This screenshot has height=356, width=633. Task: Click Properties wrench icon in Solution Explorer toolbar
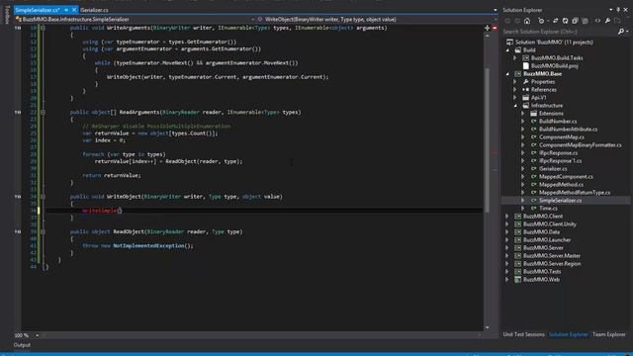coord(607,21)
